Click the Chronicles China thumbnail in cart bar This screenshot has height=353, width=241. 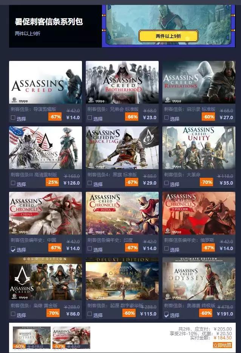click(x=71, y=337)
